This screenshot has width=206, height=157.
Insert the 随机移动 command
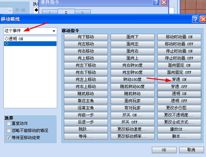tap(86, 94)
